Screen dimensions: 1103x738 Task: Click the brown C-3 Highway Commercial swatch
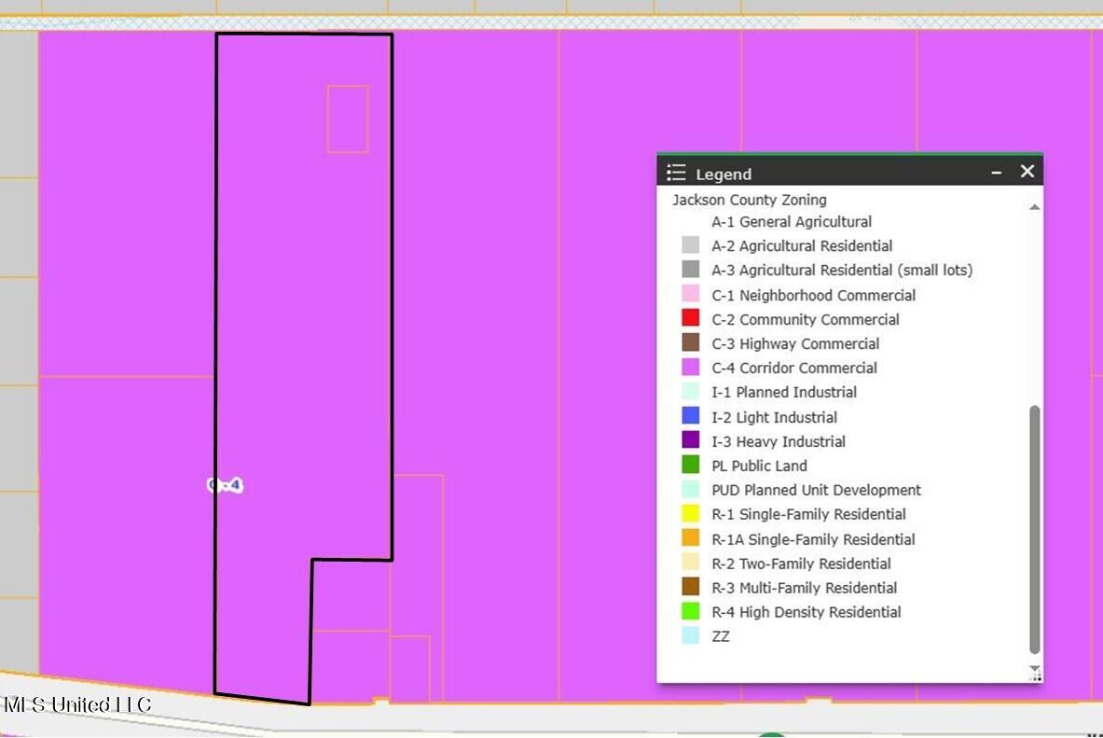(x=691, y=343)
